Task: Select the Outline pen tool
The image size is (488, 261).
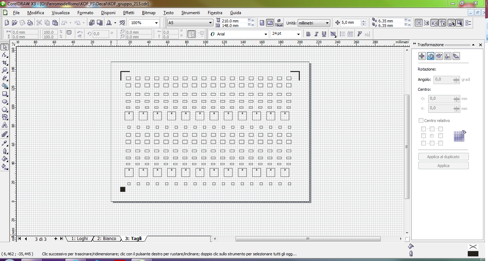Action: pyautogui.click(x=5, y=151)
